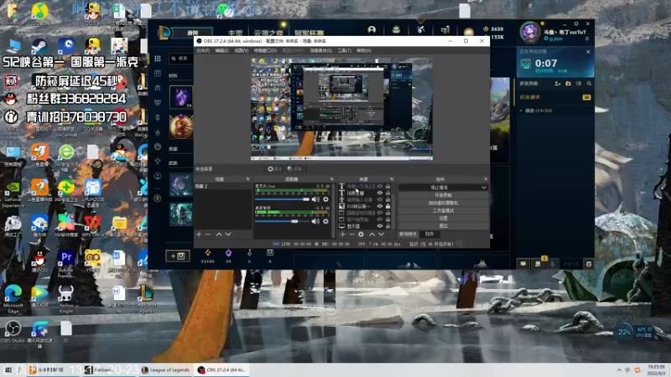Viewport: 671px width, 377px height.
Task: Click 开始录制 button in OBS controls
Action: click(444, 195)
